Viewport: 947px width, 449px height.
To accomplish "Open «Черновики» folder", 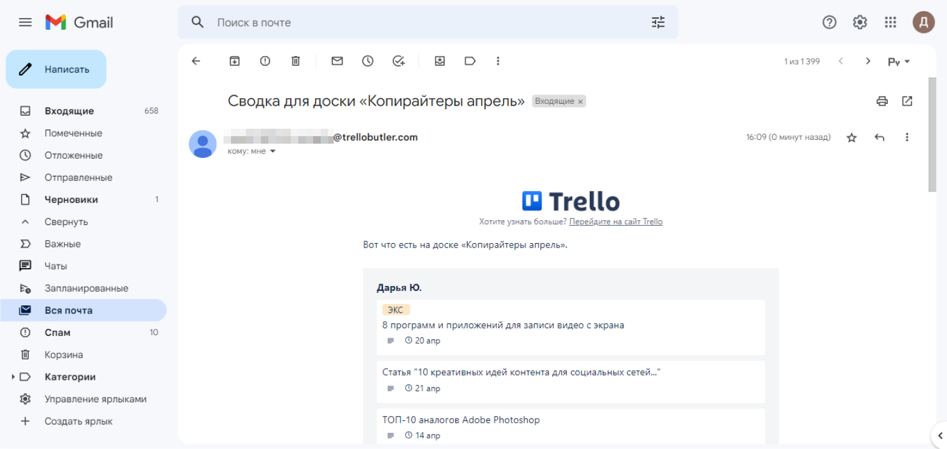I will (83, 200).
